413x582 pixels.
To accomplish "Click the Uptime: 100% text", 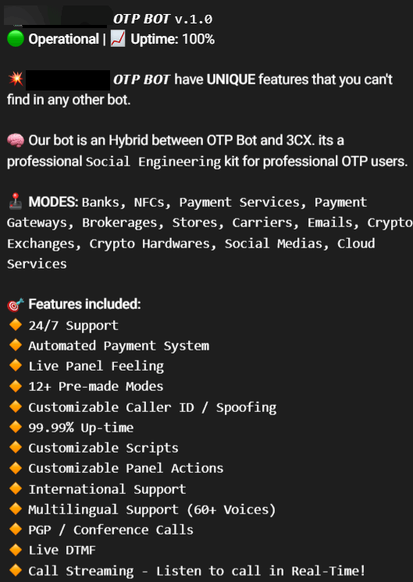I will pyautogui.click(x=173, y=39).
